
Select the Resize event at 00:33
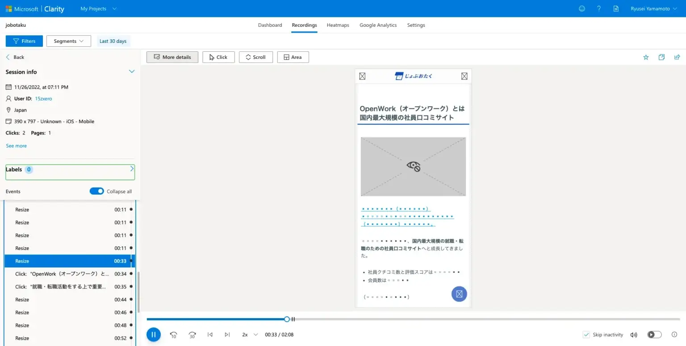(x=70, y=261)
